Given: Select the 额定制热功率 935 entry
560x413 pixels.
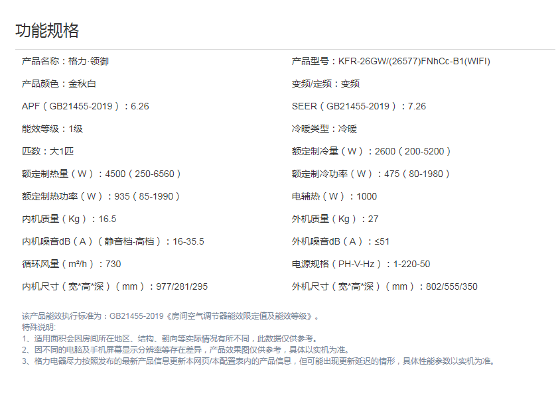Looking at the screenshot, I should (x=101, y=196).
